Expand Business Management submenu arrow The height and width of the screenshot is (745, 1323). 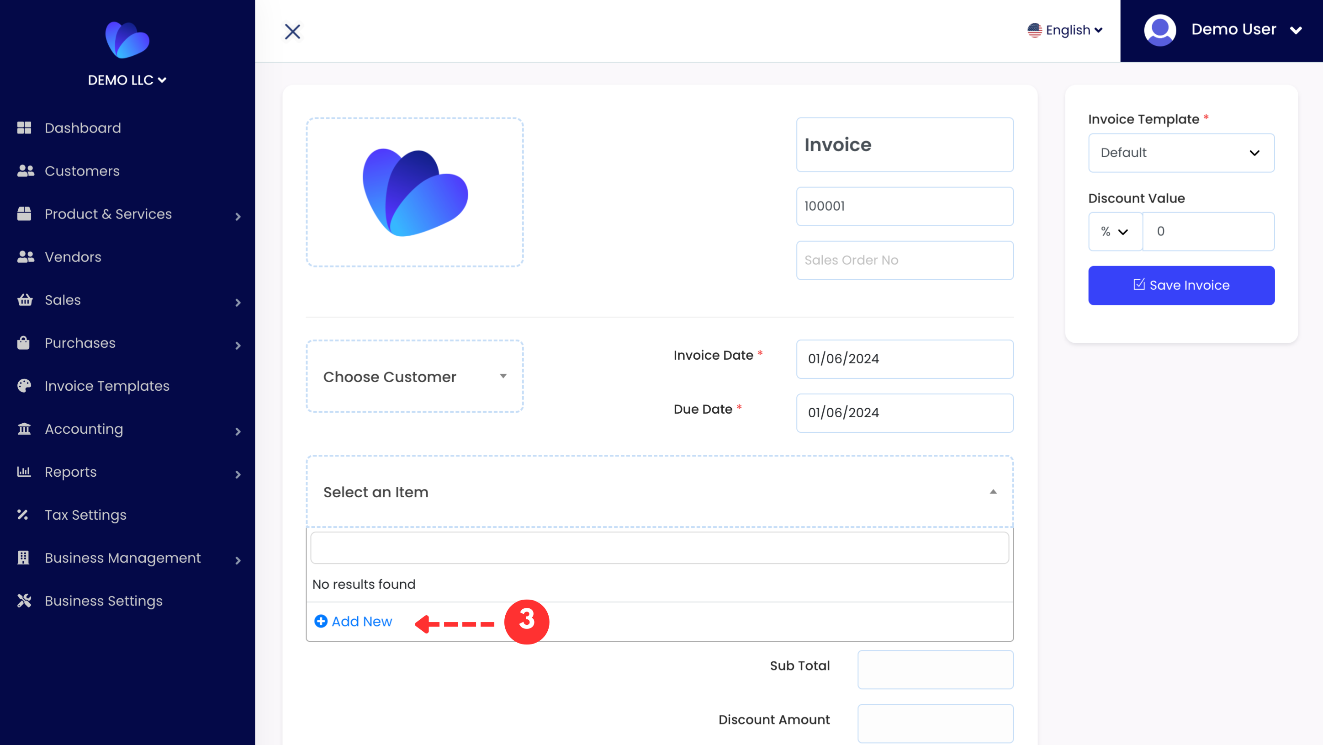[x=238, y=560]
